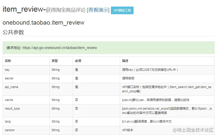The image size is (218, 137).
Task: Click the 公共参数 section heading
Action: click(13, 32)
